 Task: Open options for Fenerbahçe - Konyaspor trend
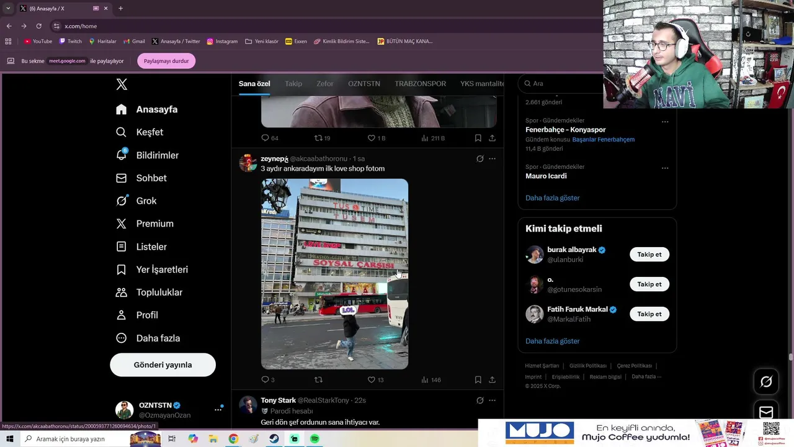(x=665, y=122)
